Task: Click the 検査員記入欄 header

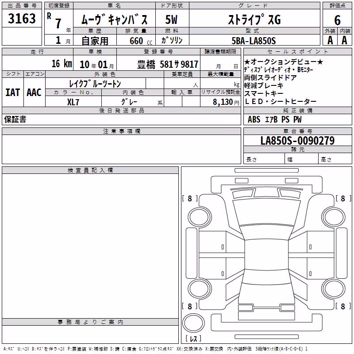Action: coord(90,170)
